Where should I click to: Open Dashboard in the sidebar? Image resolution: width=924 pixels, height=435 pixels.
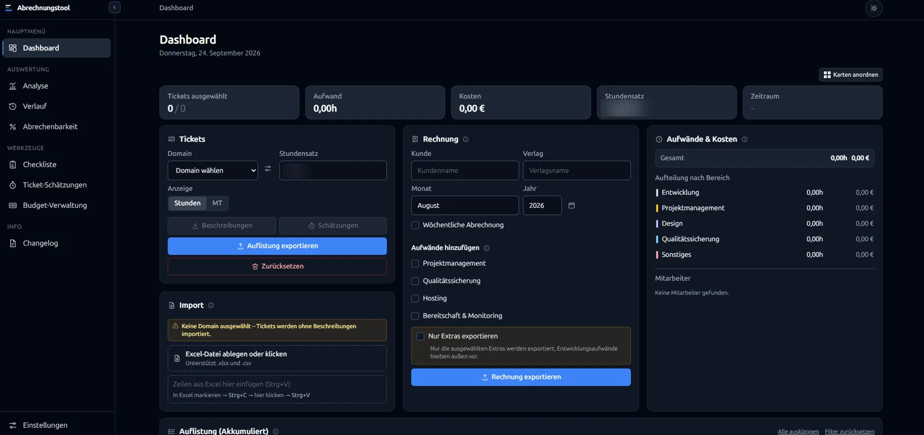pos(56,48)
